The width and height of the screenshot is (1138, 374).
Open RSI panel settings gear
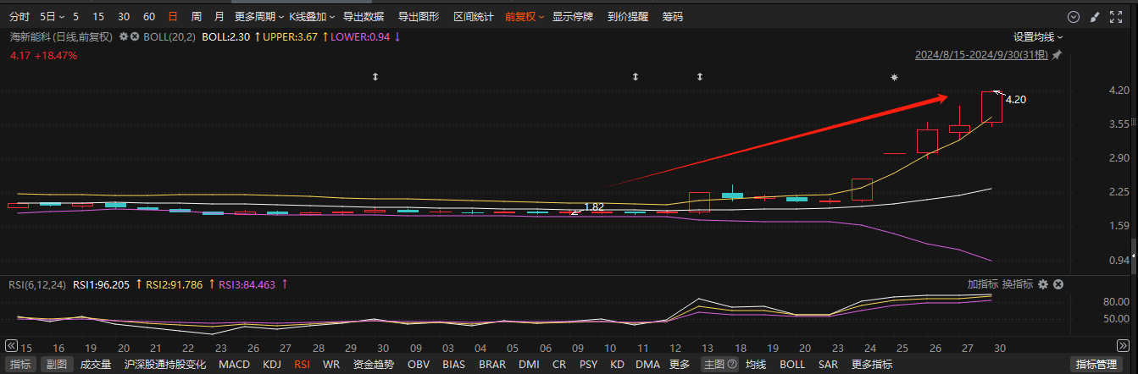coord(1043,284)
